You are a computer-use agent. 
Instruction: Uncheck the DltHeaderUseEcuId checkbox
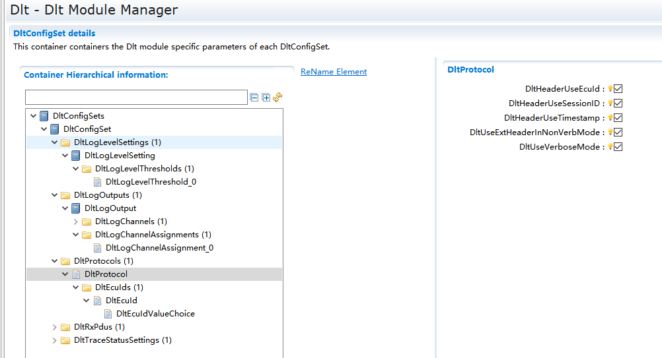tap(618, 89)
